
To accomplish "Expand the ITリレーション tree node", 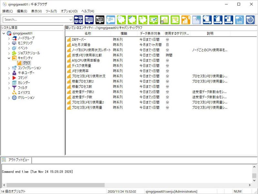I will (9, 98).
